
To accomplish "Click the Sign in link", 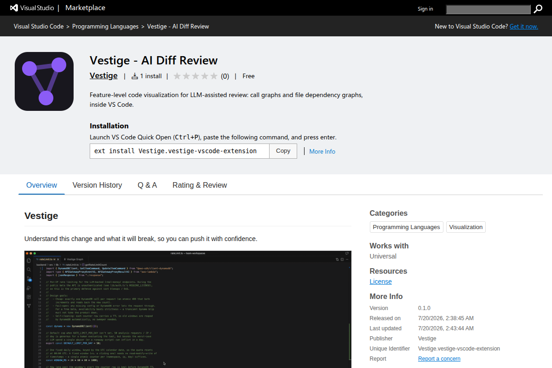I will tap(425, 9).
